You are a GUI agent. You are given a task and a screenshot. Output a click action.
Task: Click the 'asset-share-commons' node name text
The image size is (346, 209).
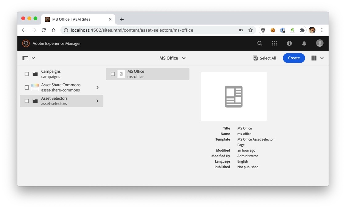pos(61,90)
